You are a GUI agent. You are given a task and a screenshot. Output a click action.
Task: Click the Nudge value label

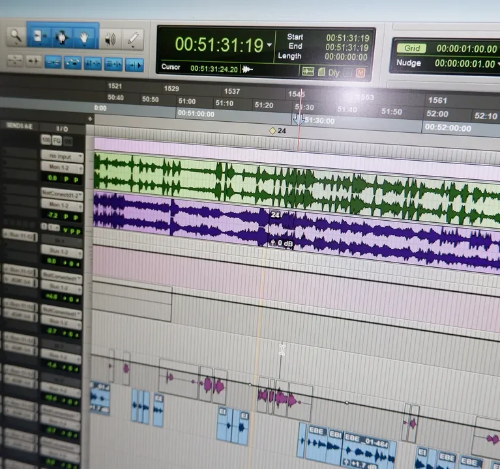[408, 63]
